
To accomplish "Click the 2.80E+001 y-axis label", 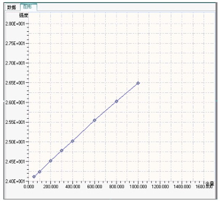I will [x=15, y=24].
